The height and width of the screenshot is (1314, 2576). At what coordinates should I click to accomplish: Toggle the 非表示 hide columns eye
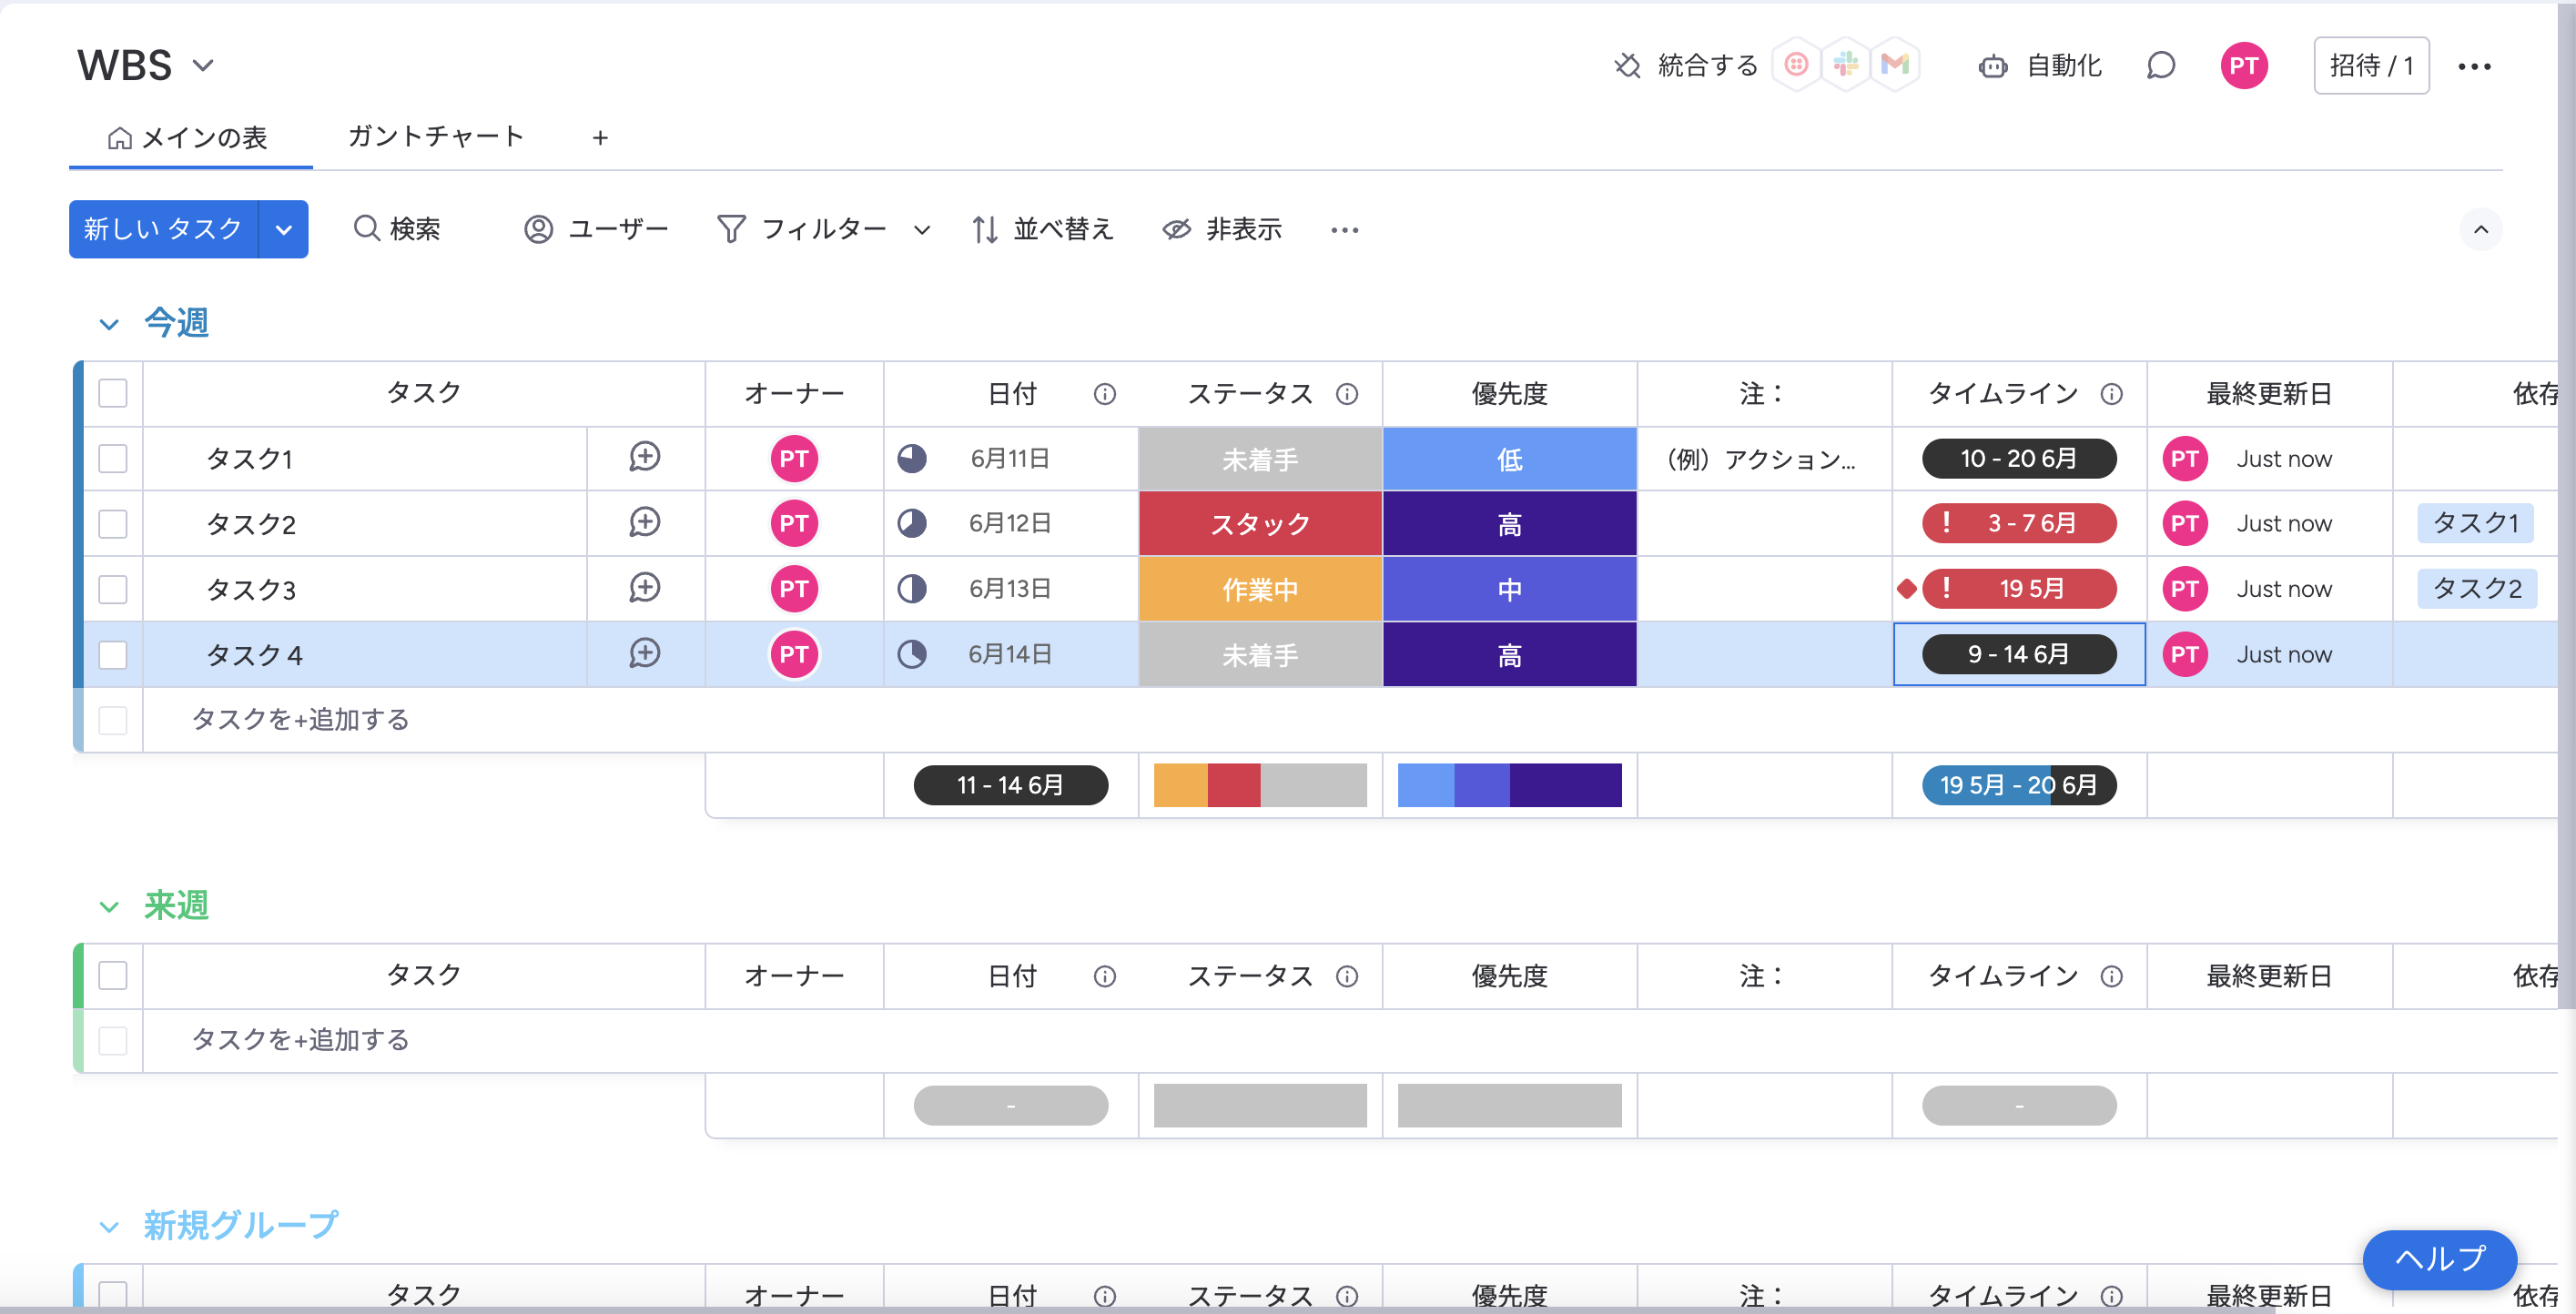pos(1176,229)
